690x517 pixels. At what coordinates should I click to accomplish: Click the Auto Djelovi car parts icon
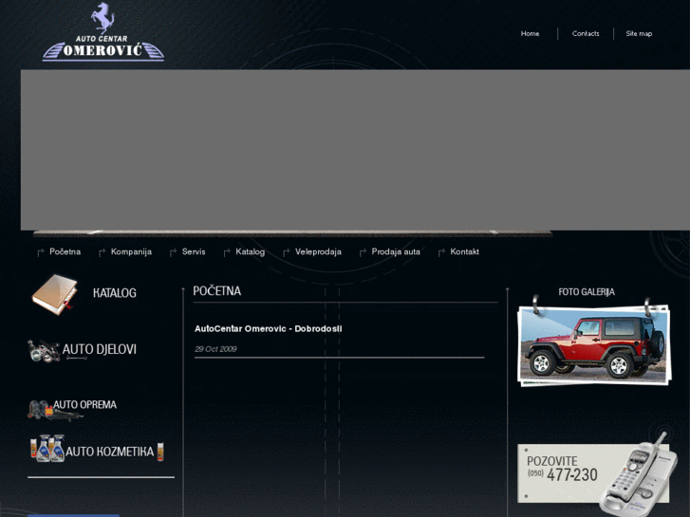tap(44, 351)
